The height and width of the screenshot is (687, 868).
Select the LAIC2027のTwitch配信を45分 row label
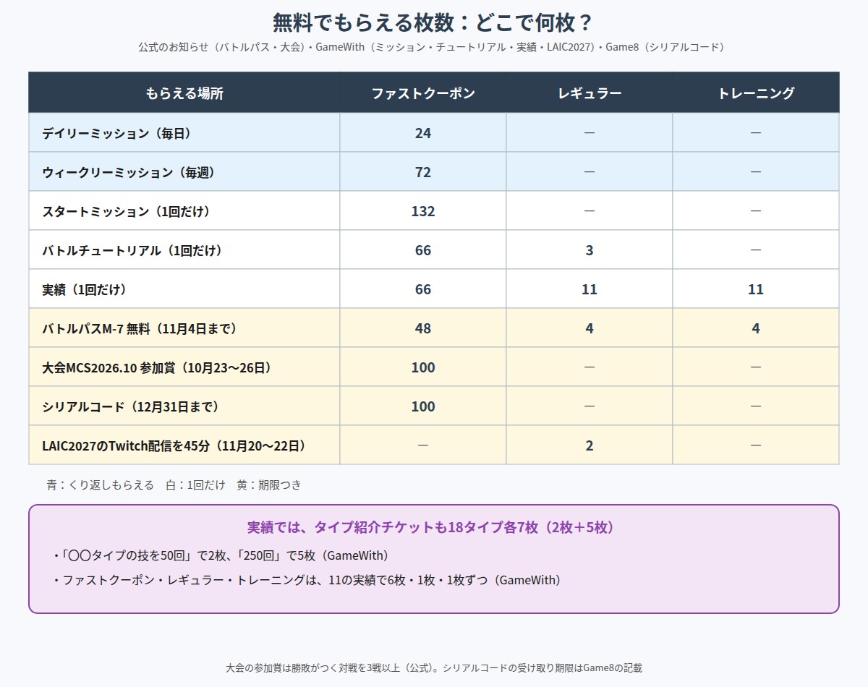click(174, 445)
